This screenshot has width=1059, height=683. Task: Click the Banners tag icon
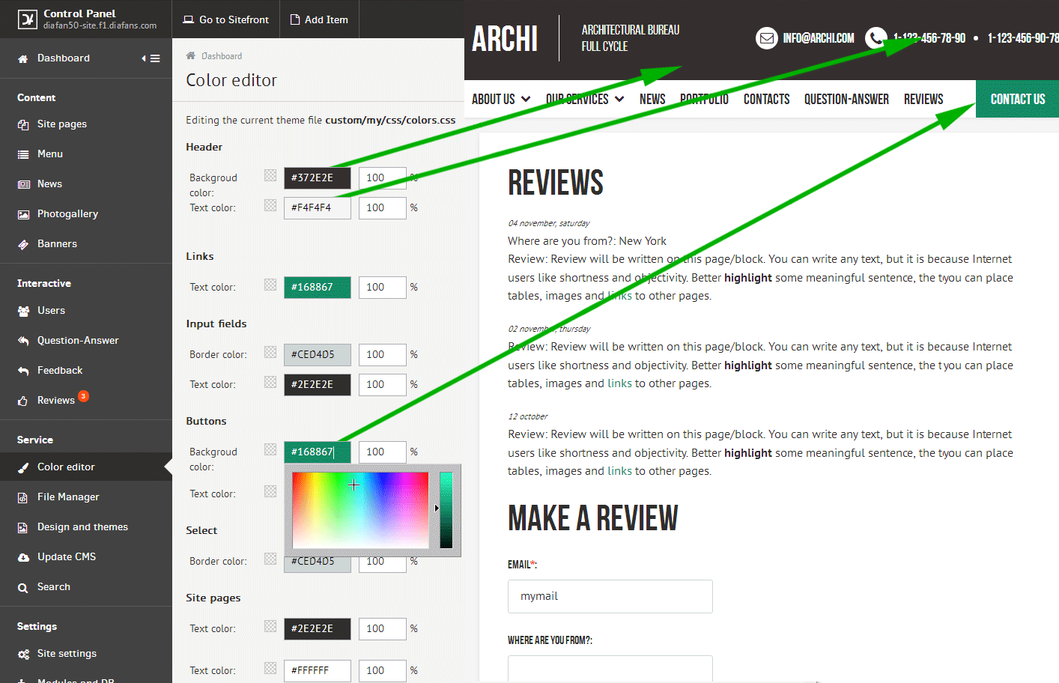pos(23,244)
